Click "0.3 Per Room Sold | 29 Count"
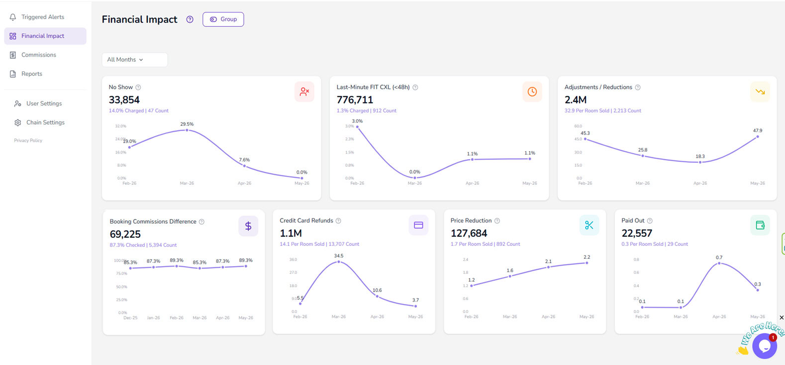The width and height of the screenshot is (785, 365). (655, 244)
